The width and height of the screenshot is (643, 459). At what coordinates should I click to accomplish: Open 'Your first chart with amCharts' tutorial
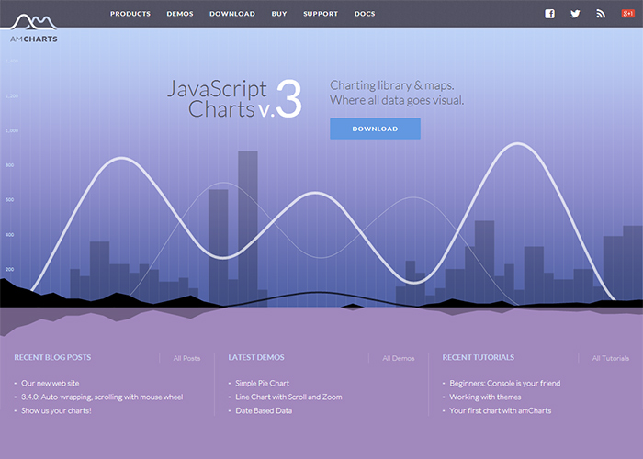click(501, 410)
